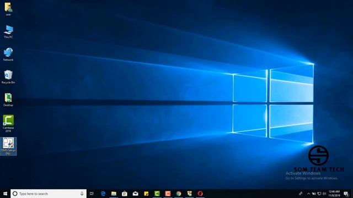This screenshot has height=198, width=353.
Task: Open the network status tray icon
Action: click(x=319, y=194)
